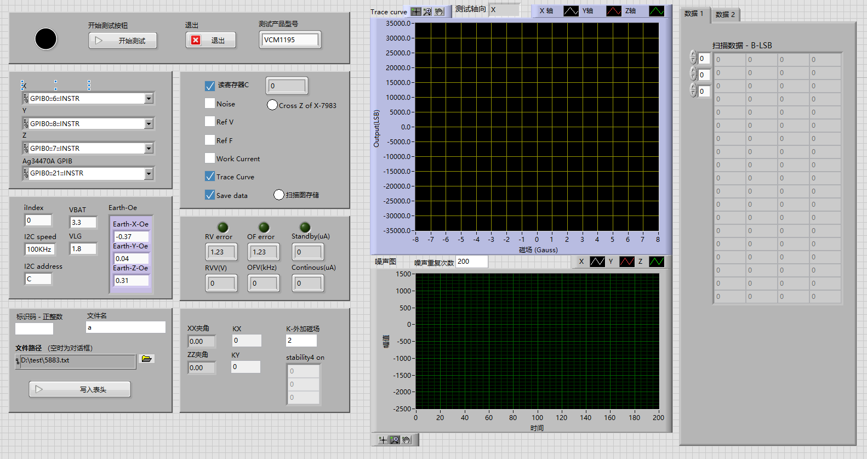Screen dimensions: 867x459
Task: Open the Ag34470A GPIB0::21::INSTR dropdown
Action: (149, 173)
